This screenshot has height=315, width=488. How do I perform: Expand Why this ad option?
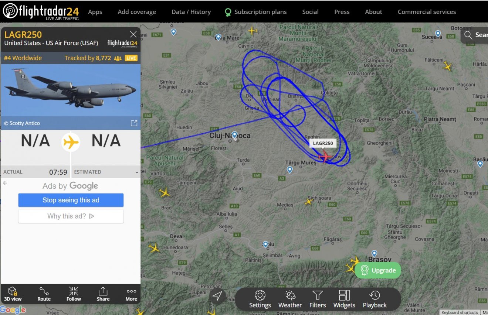pos(71,216)
